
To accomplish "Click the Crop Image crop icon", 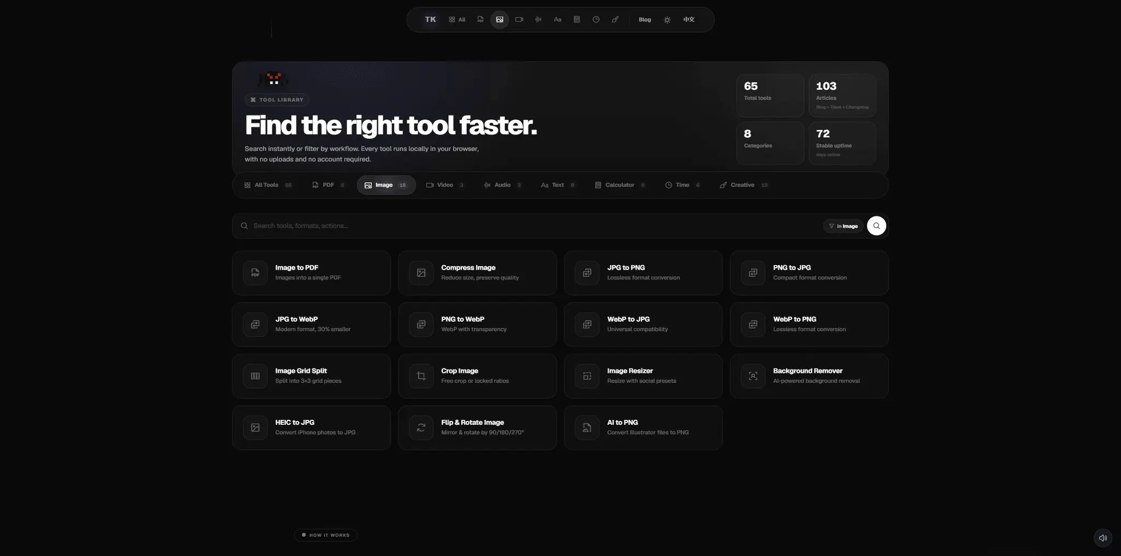I will 421,376.
